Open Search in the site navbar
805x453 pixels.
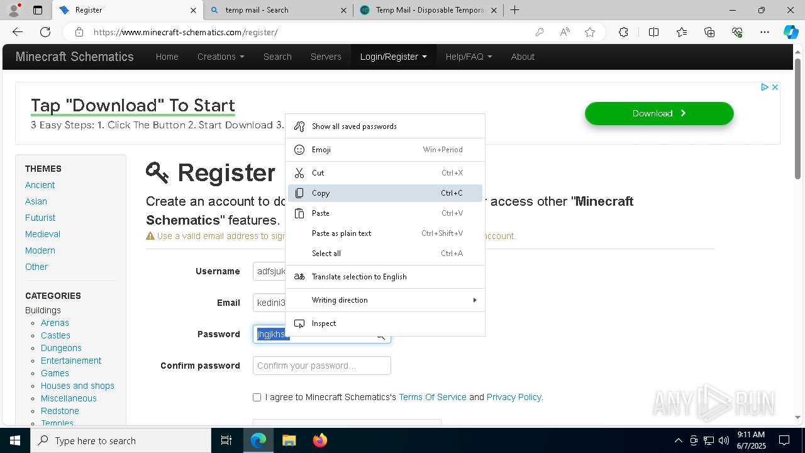coord(277,57)
